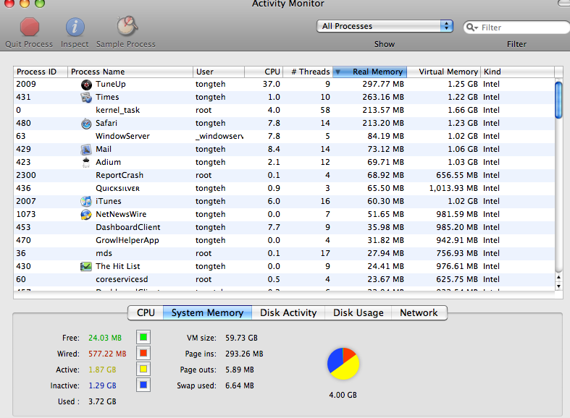Click the scrollbar up arrow
The height and width of the screenshot is (418, 570).
tap(558, 277)
